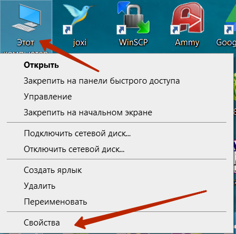Click the Ammy text label

click(187, 43)
